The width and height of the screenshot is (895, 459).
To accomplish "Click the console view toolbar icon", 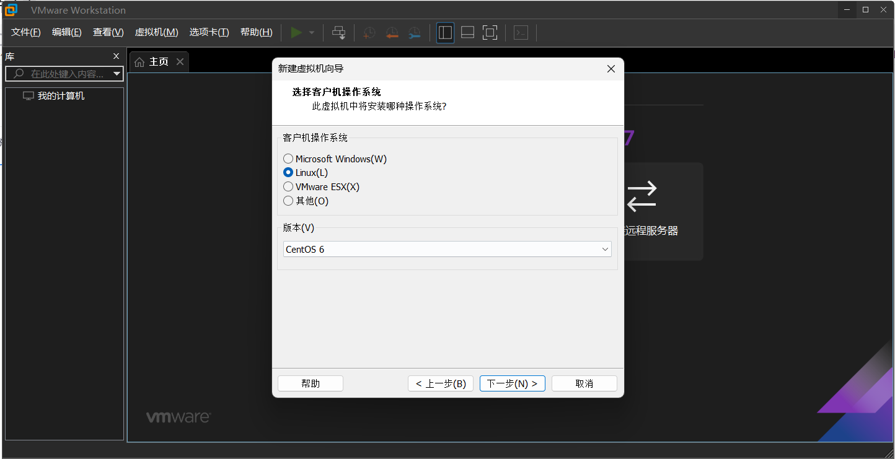I will [x=521, y=33].
